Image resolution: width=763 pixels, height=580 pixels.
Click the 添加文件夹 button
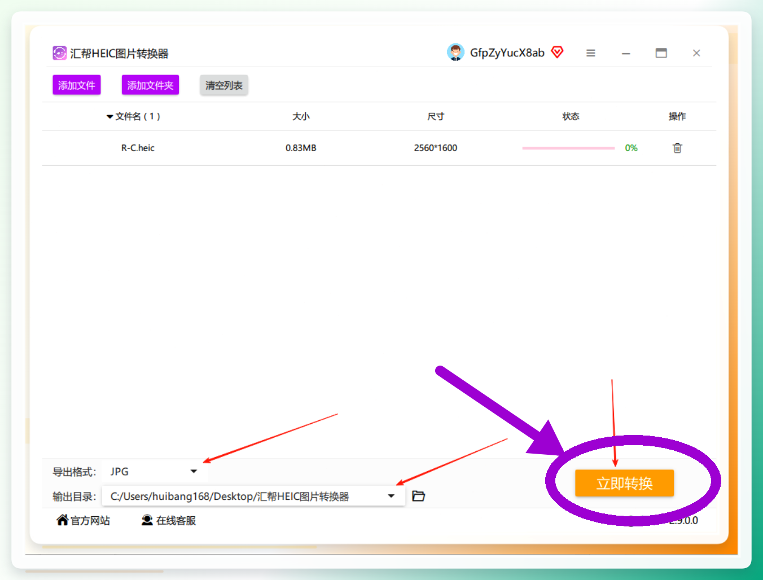(150, 85)
